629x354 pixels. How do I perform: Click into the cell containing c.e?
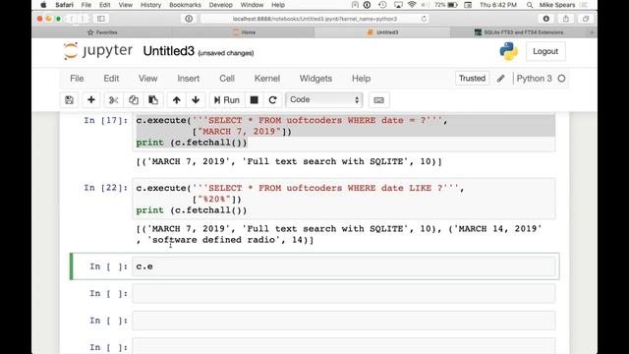(x=344, y=266)
